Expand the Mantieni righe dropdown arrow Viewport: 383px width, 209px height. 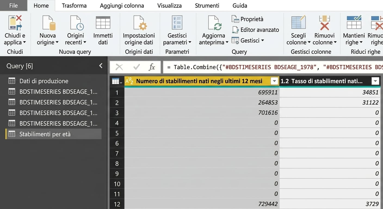click(x=361, y=42)
